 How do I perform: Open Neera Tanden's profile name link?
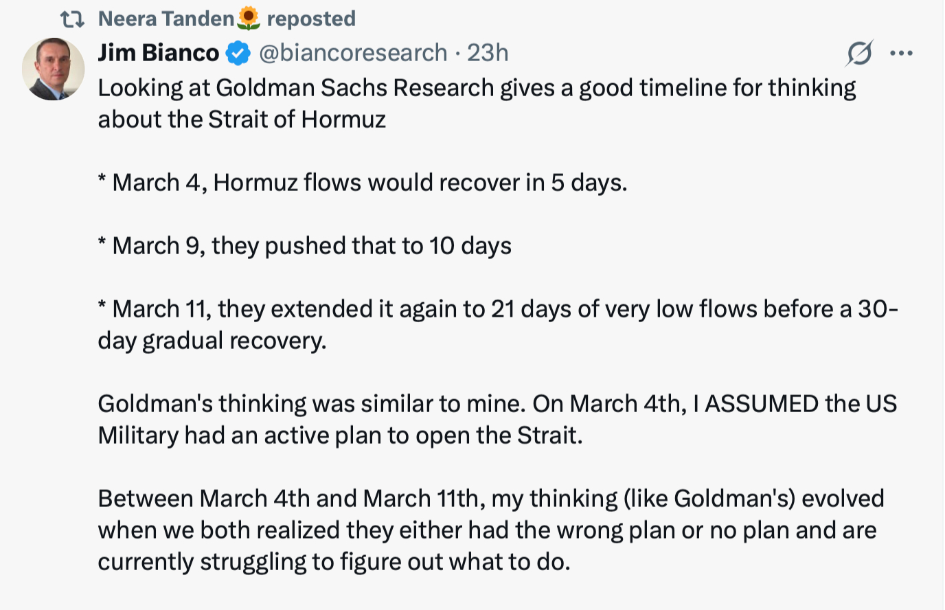[166, 19]
